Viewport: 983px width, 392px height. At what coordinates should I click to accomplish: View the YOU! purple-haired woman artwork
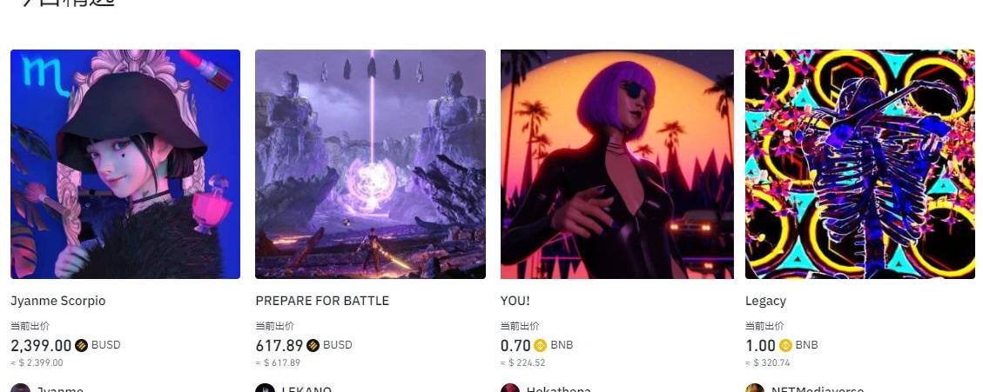coord(617,164)
